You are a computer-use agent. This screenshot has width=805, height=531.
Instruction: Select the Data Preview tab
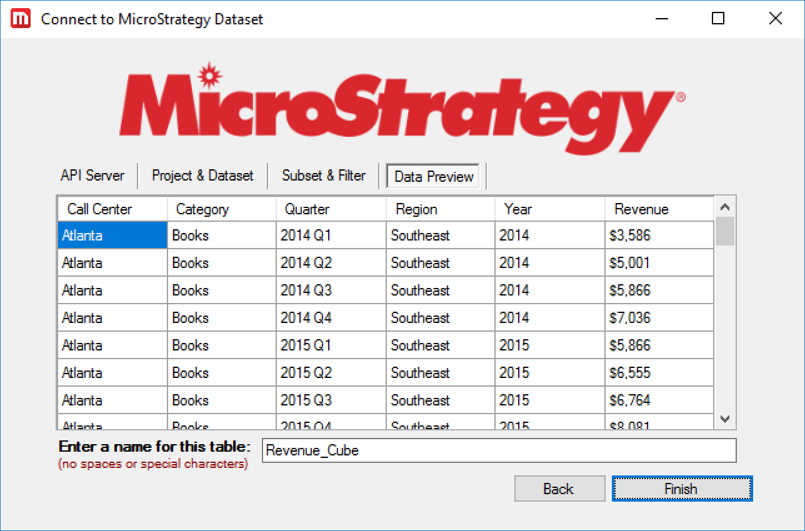pos(434,176)
